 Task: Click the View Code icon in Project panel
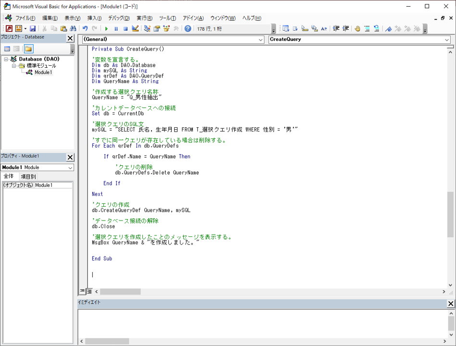[7, 49]
